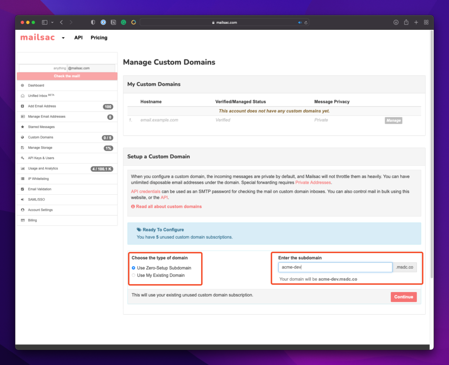The image size is (449, 365).
Task: Open Account Settings in the sidebar
Action: pyautogui.click(x=67, y=210)
